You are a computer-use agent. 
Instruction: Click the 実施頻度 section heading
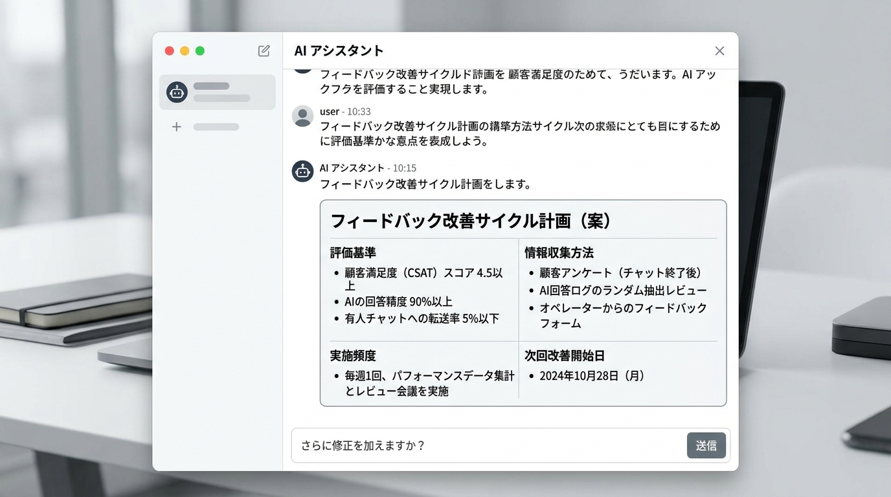point(353,356)
